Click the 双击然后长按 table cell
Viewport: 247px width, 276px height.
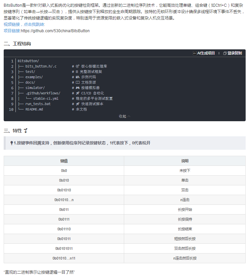point(185,248)
